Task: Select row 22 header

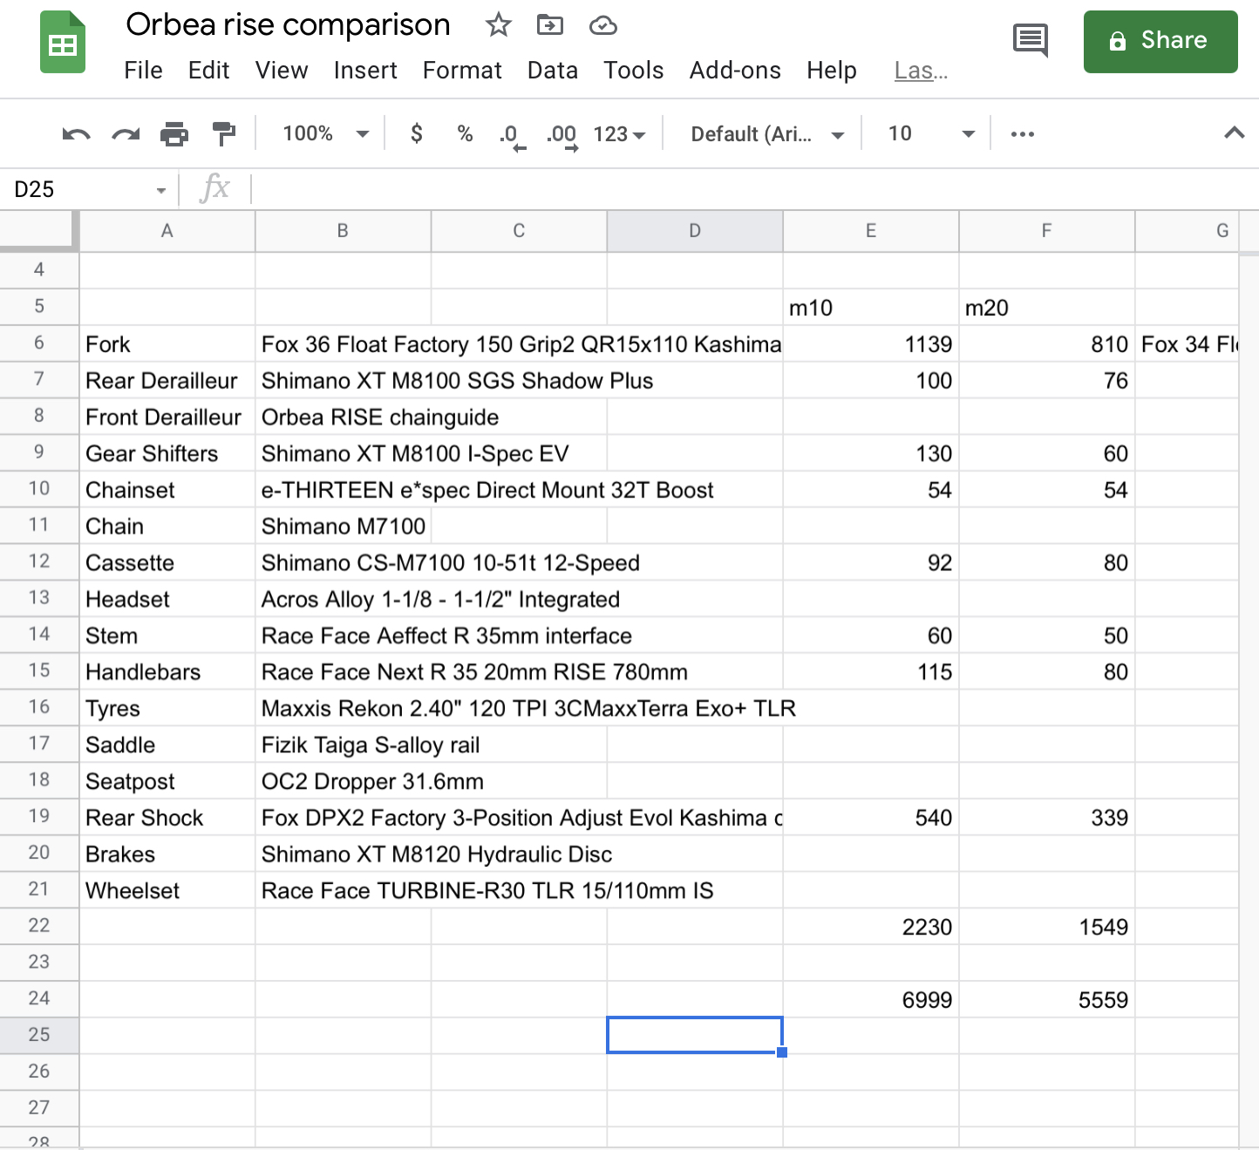Action: click(x=39, y=926)
